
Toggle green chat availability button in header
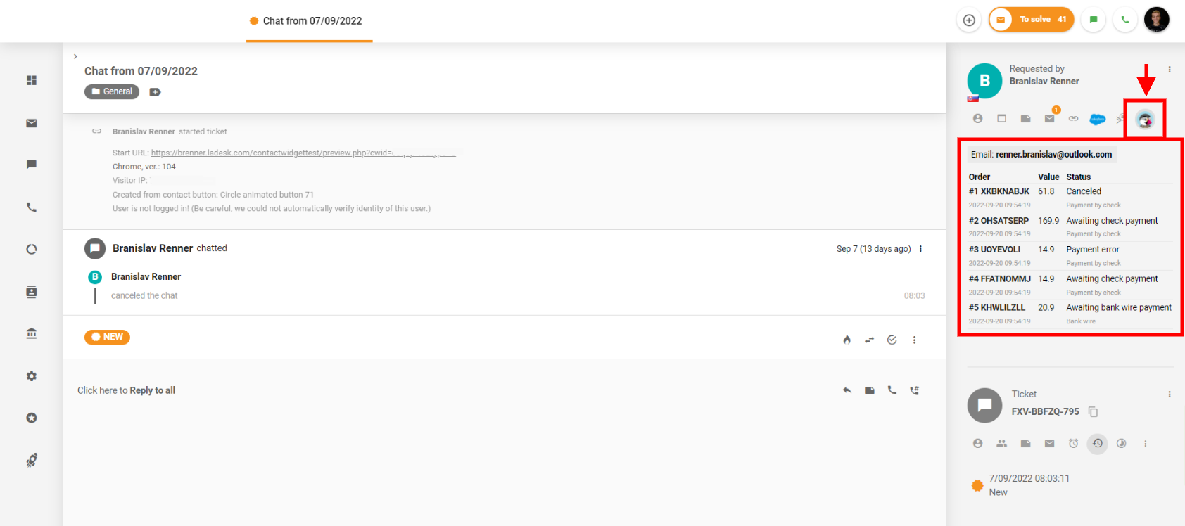coord(1094,20)
